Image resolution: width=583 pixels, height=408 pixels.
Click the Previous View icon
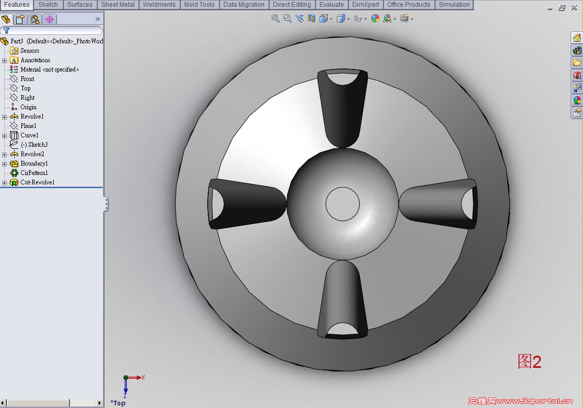coord(300,18)
